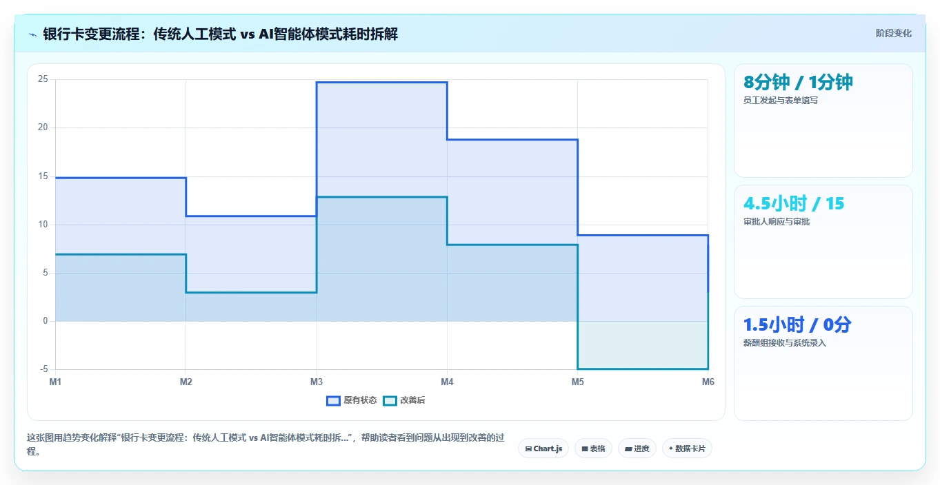This screenshot has width=940, height=485.
Task: Select the 4.5小时 / 15 stat card
Action: 823,242
